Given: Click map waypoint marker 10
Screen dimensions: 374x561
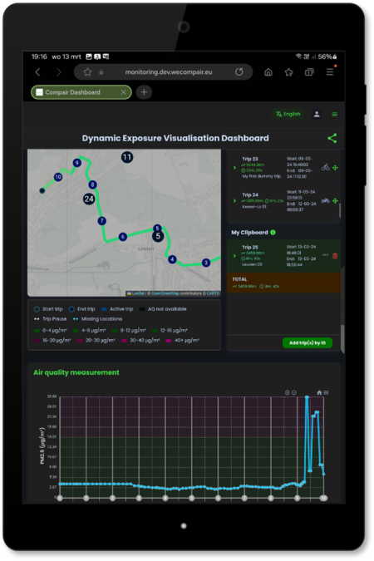Looking at the screenshot, I should tap(58, 177).
